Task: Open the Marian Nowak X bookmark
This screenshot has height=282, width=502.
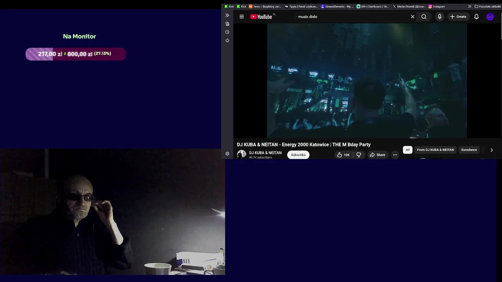Action: 409,6
